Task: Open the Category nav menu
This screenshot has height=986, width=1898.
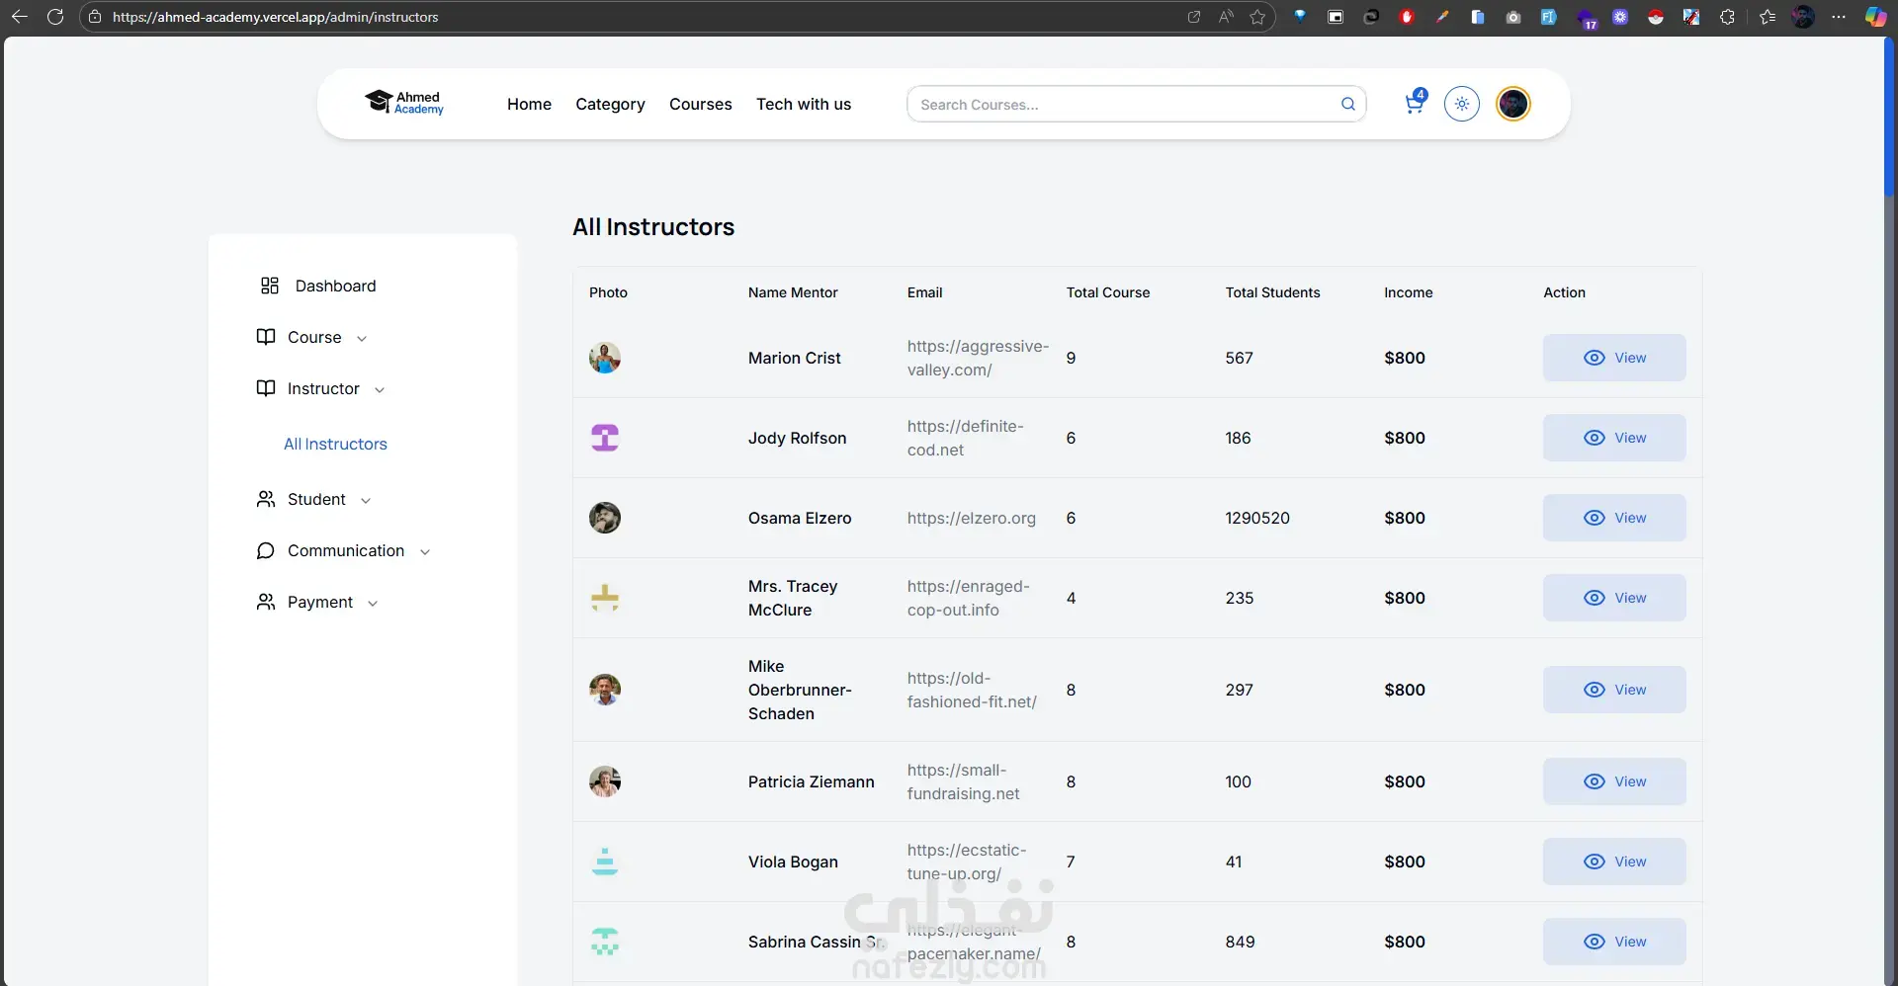Action: tap(610, 104)
